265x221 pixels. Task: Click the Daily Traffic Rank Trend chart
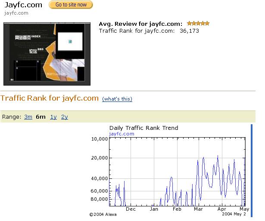tap(177, 172)
